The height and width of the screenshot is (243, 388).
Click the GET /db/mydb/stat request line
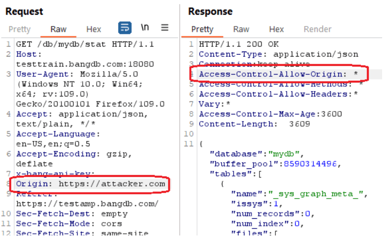[85, 44]
